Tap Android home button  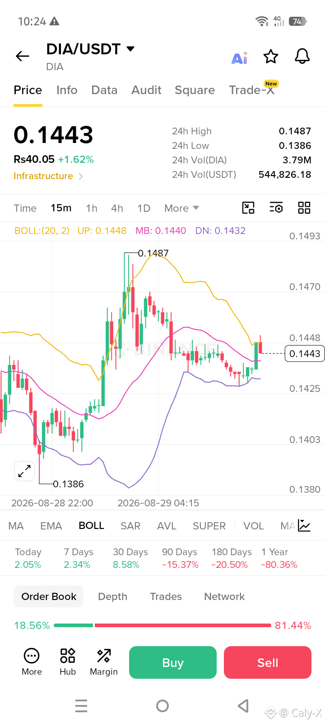pyautogui.click(x=162, y=706)
